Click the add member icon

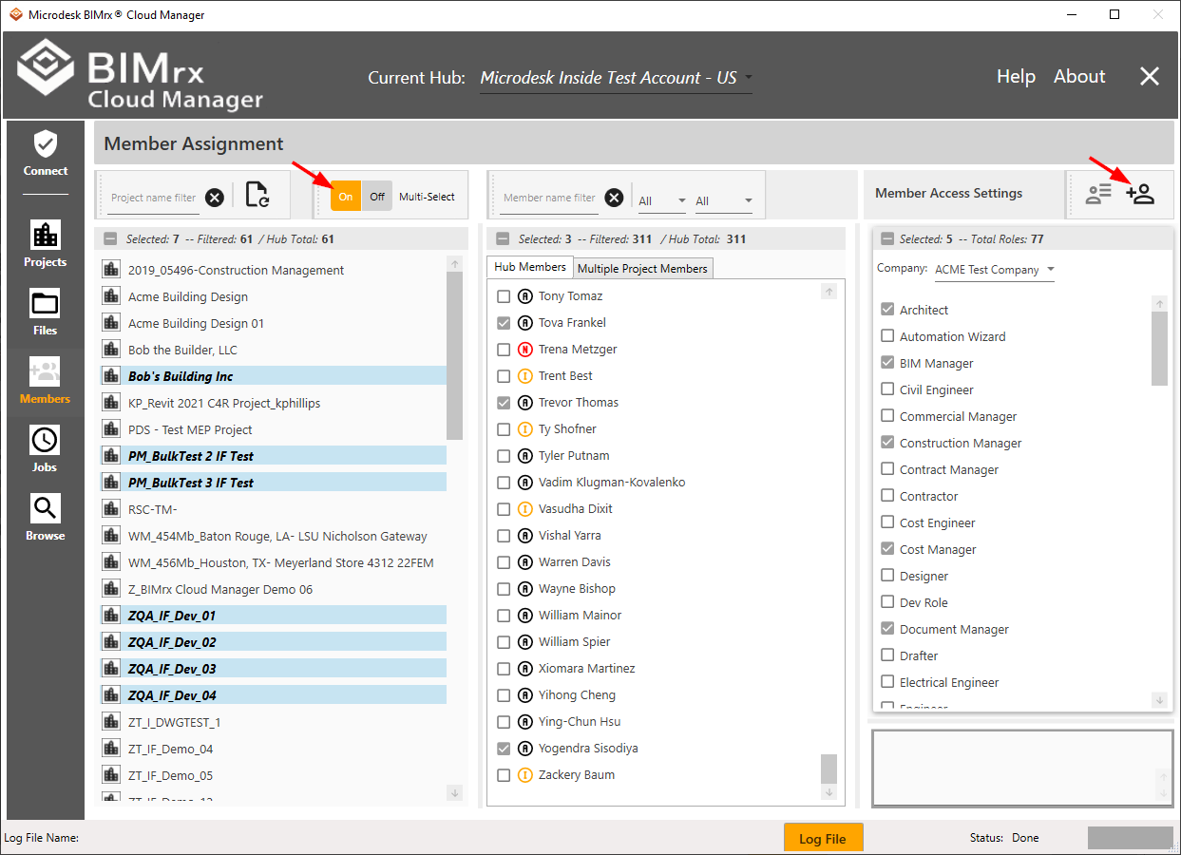click(1140, 194)
